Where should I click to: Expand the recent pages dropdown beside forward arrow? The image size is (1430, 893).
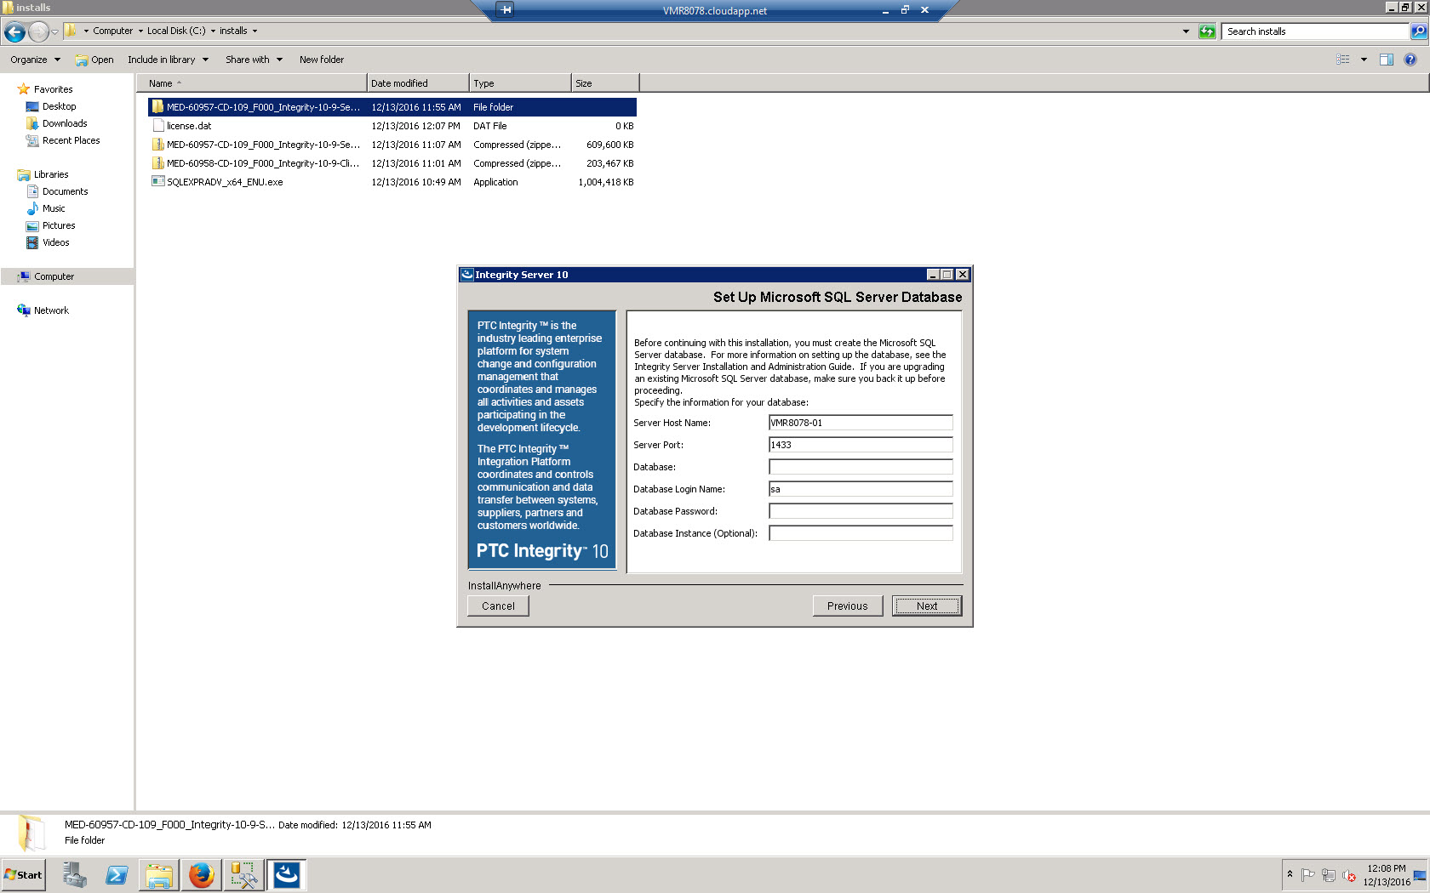pyautogui.click(x=55, y=32)
